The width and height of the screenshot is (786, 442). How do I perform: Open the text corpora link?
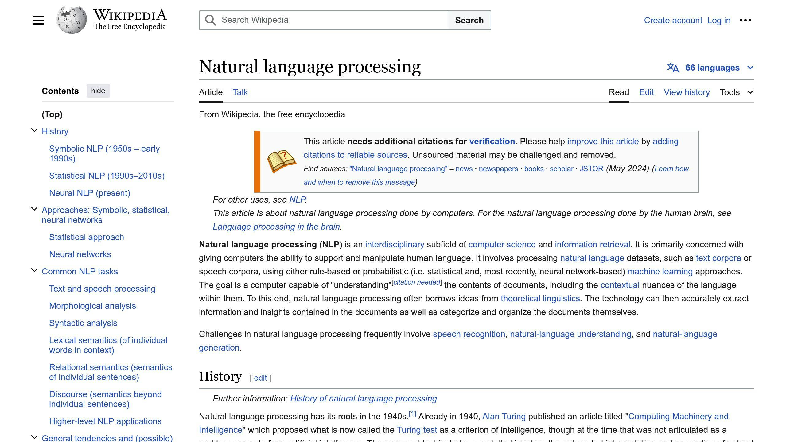[x=718, y=258]
